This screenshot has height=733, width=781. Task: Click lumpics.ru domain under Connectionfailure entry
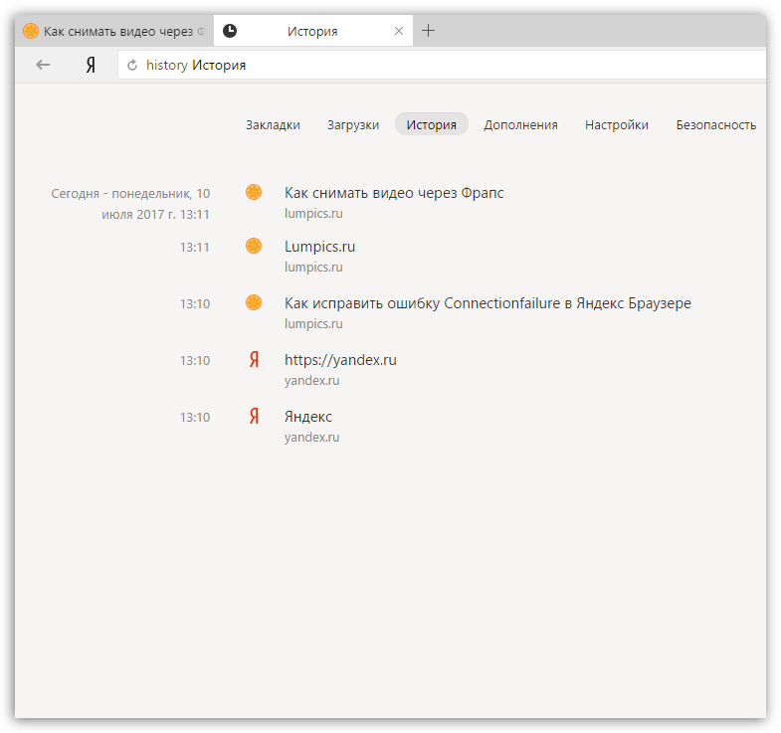(313, 324)
